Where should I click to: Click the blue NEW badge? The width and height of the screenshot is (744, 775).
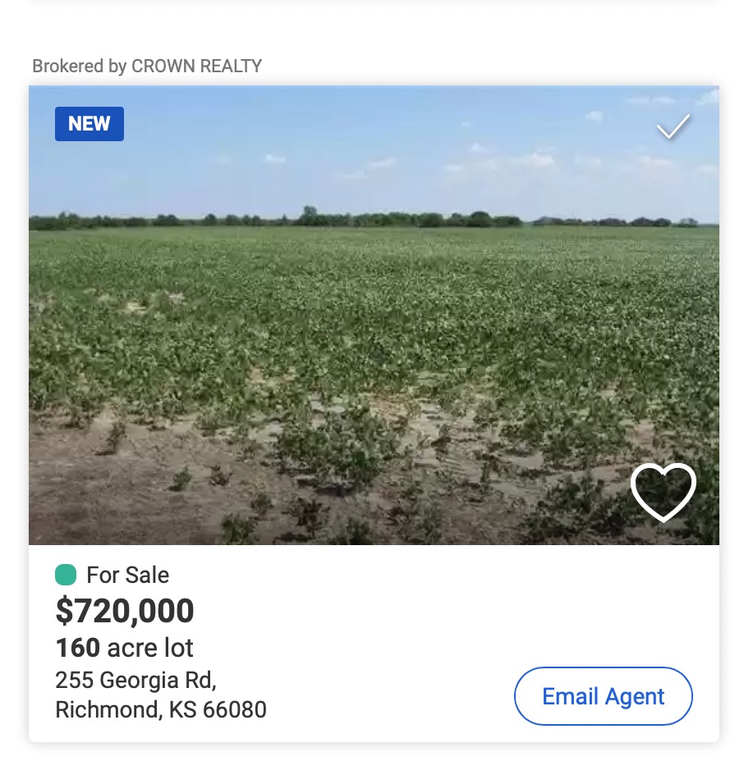click(x=90, y=124)
